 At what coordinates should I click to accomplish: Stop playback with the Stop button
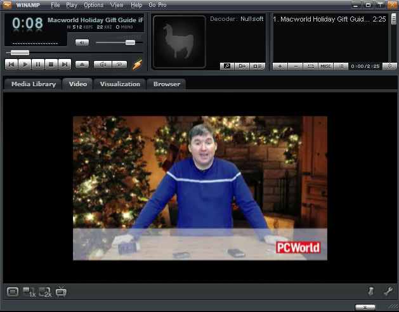[x=51, y=64]
